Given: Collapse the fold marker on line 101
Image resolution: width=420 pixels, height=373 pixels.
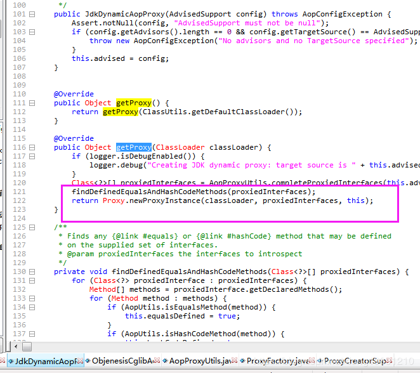Looking at the screenshot, I should pos(32,14).
